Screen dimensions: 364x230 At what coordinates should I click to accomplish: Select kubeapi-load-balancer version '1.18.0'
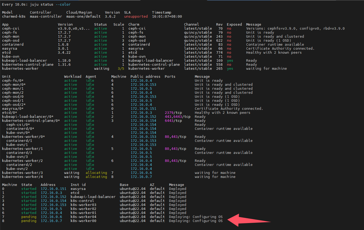click(x=64, y=61)
